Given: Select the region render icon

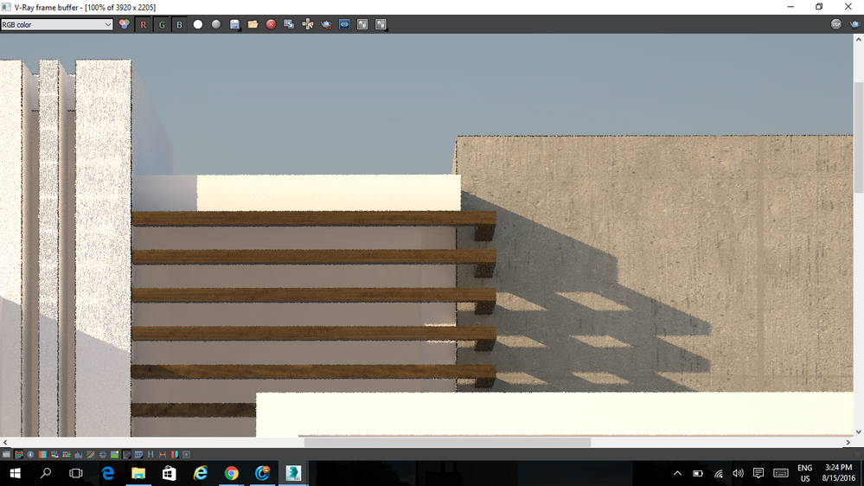Looking at the screenshot, I should [344, 25].
